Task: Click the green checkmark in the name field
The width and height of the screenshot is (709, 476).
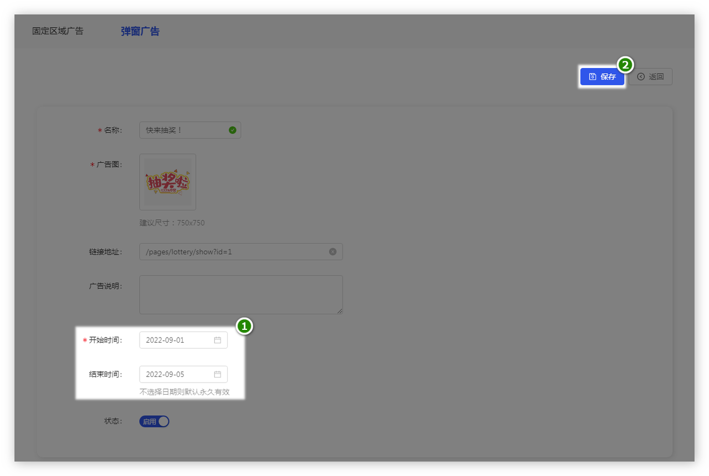Action: 232,130
